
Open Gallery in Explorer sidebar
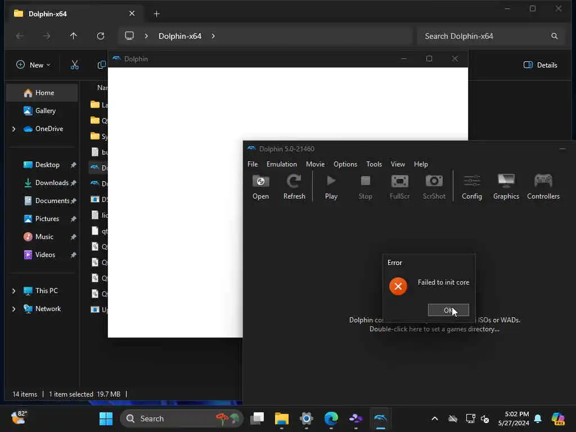point(42,111)
